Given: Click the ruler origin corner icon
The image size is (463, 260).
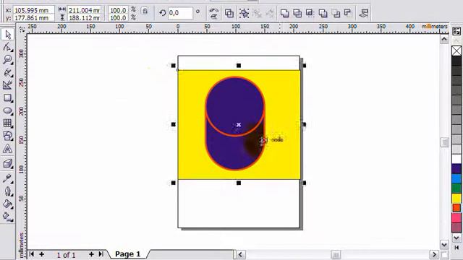Looking at the screenshot, I should [22, 29].
